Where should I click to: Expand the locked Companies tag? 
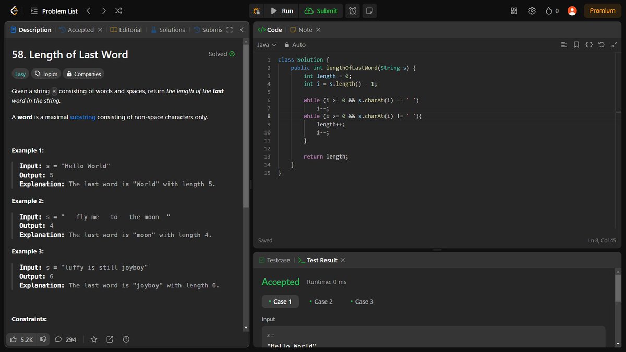click(x=83, y=74)
